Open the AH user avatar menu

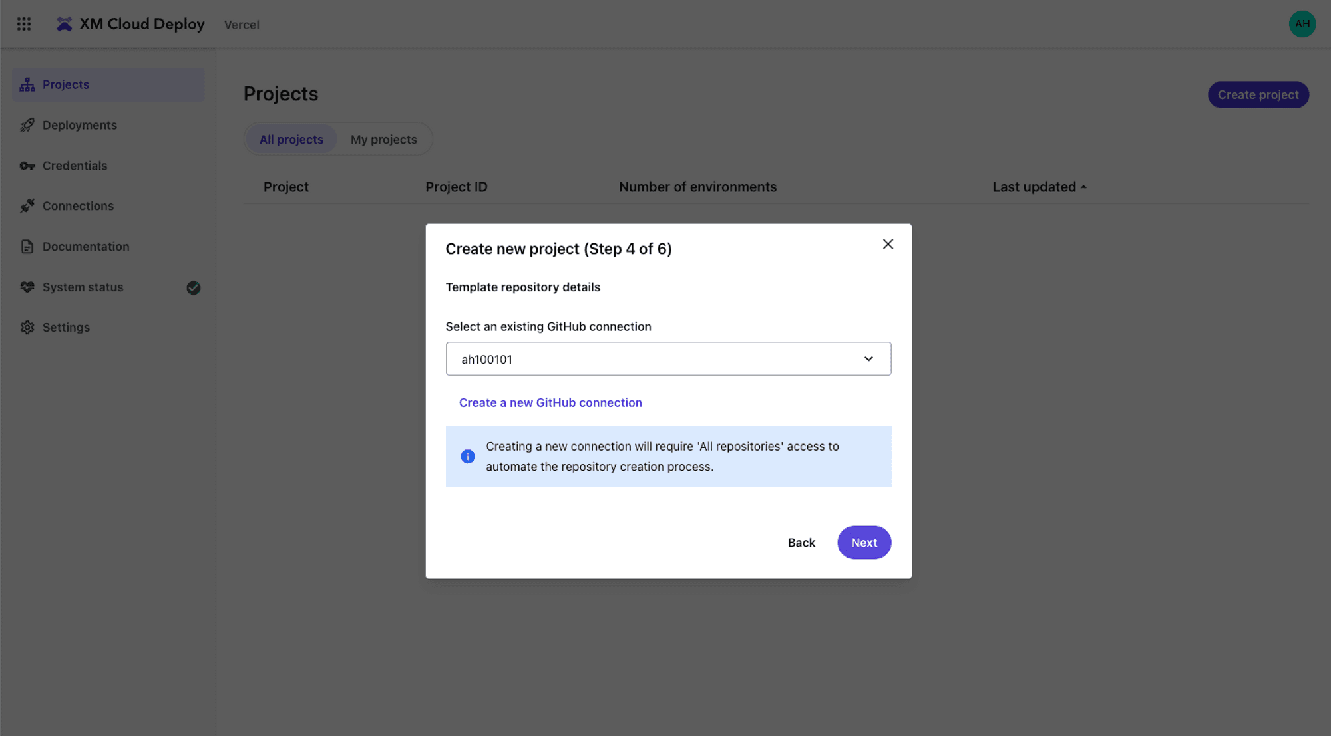point(1302,25)
